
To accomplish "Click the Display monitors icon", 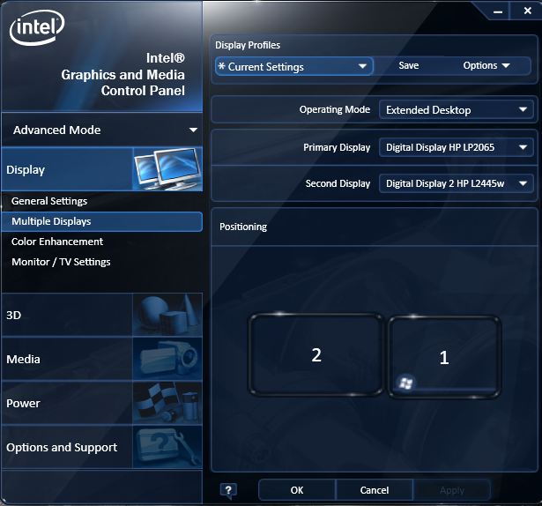I will pyautogui.click(x=167, y=169).
